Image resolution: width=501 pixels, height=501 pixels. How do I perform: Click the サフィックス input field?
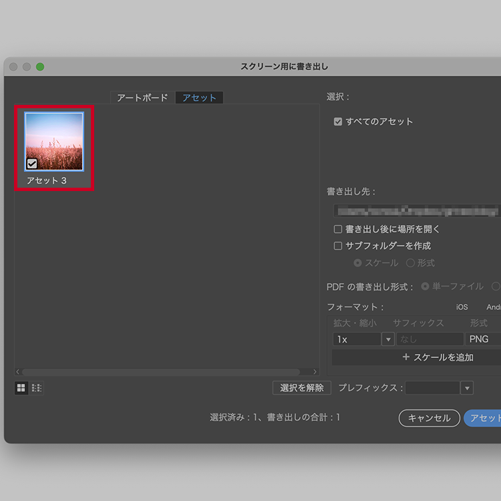[430, 339]
